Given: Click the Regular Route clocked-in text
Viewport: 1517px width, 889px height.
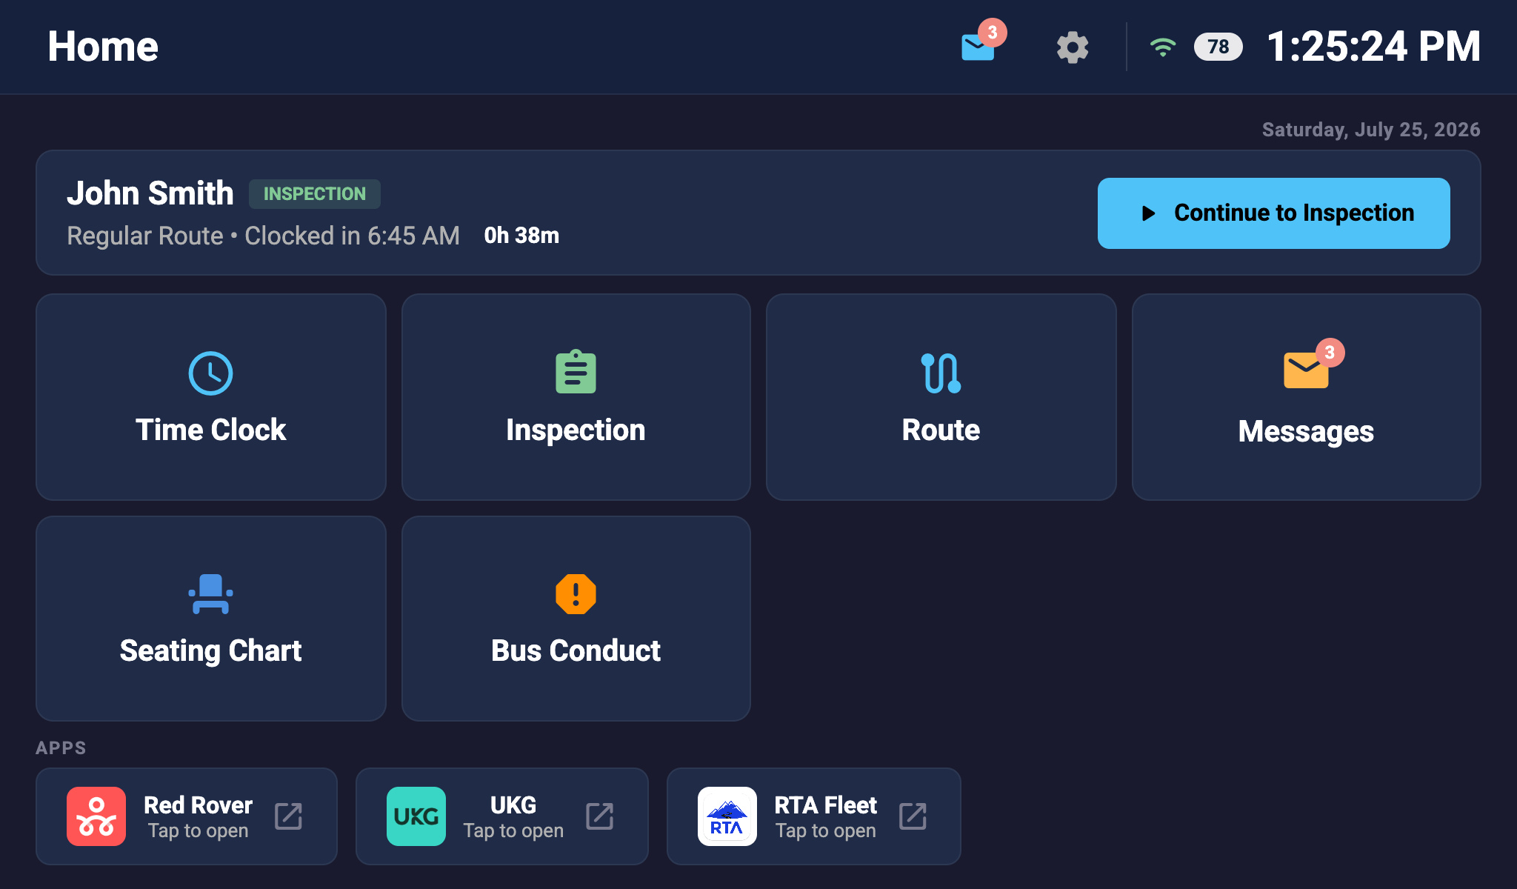Looking at the screenshot, I should [x=263, y=236].
